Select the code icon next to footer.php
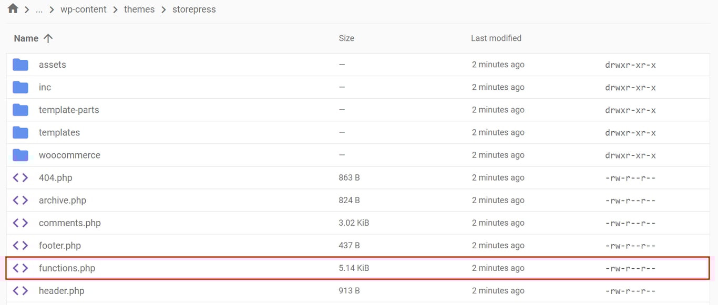This screenshot has height=305, width=718. [20, 245]
